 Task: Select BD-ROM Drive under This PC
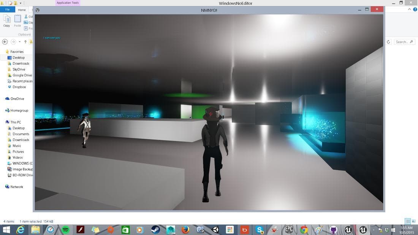tap(20, 175)
